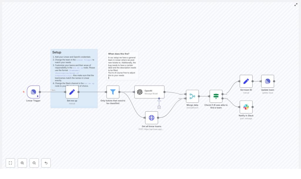Viewport: 301px width, 179px height.
Task: Click the funnel icon on the classification filter node
Action: pos(113,92)
